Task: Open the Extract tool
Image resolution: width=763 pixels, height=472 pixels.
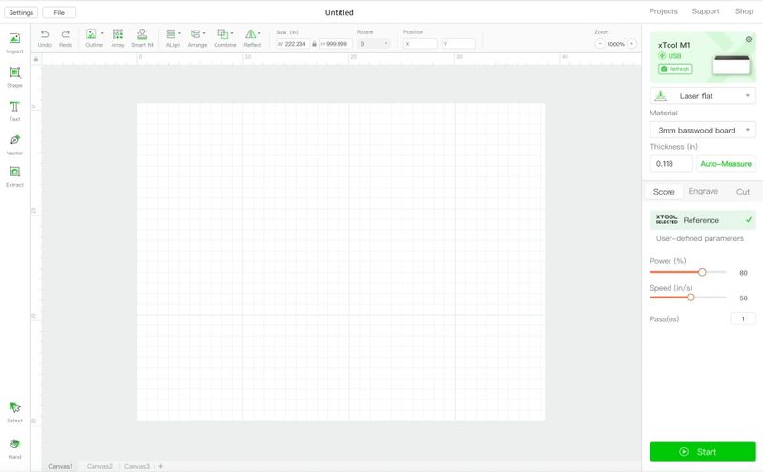Action: pyautogui.click(x=14, y=173)
